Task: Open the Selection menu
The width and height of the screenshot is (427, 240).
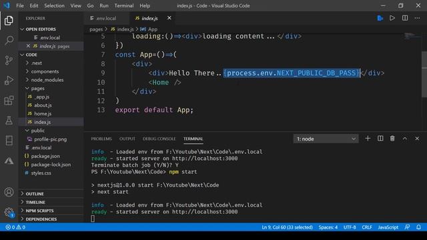Action: pyautogui.click(x=54, y=5)
